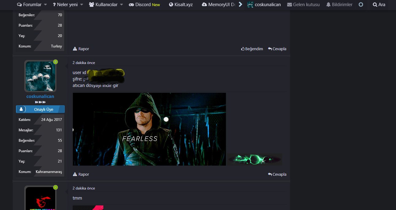This screenshot has width=396, height=210.
Task: Reply to first post with Cevapla
Action: click(277, 49)
